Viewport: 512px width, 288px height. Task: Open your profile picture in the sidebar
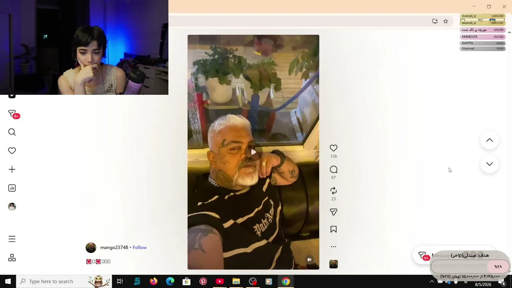tap(12, 207)
